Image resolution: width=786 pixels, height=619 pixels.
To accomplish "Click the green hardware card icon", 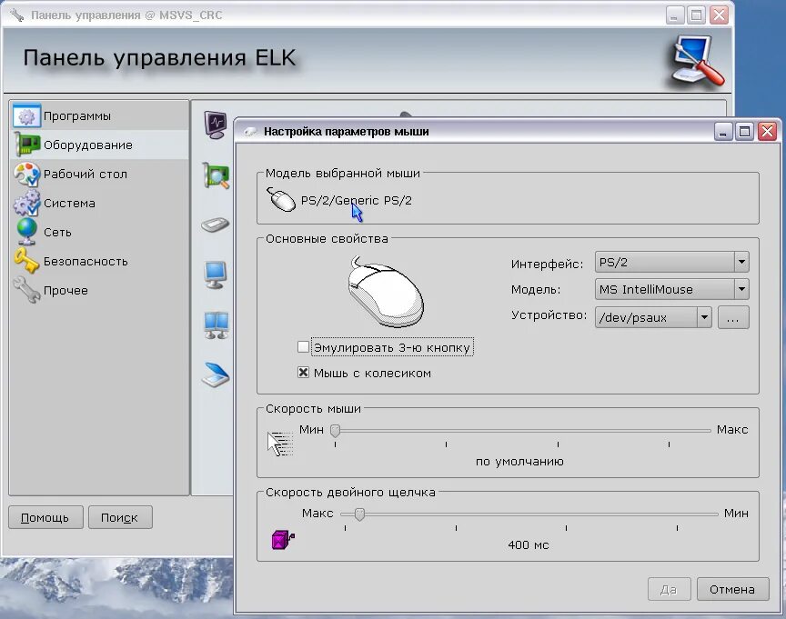I will [x=26, y=145].
